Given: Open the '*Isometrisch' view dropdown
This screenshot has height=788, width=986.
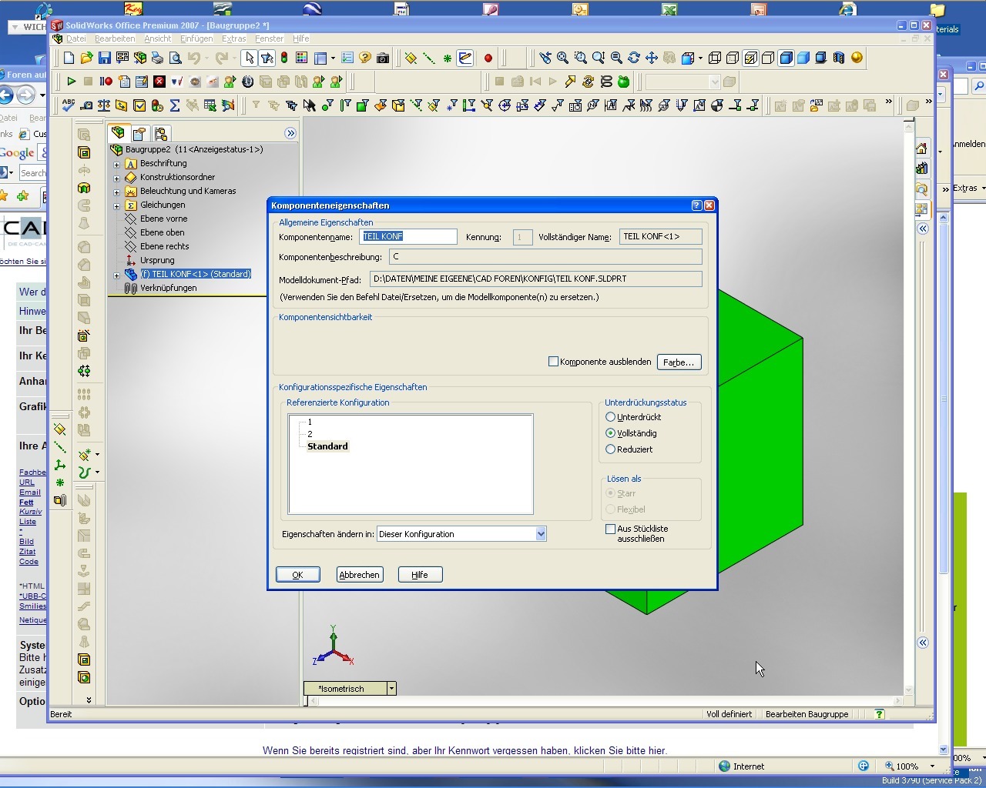Looking at the screenshot, I should click(x=391, y=689).
